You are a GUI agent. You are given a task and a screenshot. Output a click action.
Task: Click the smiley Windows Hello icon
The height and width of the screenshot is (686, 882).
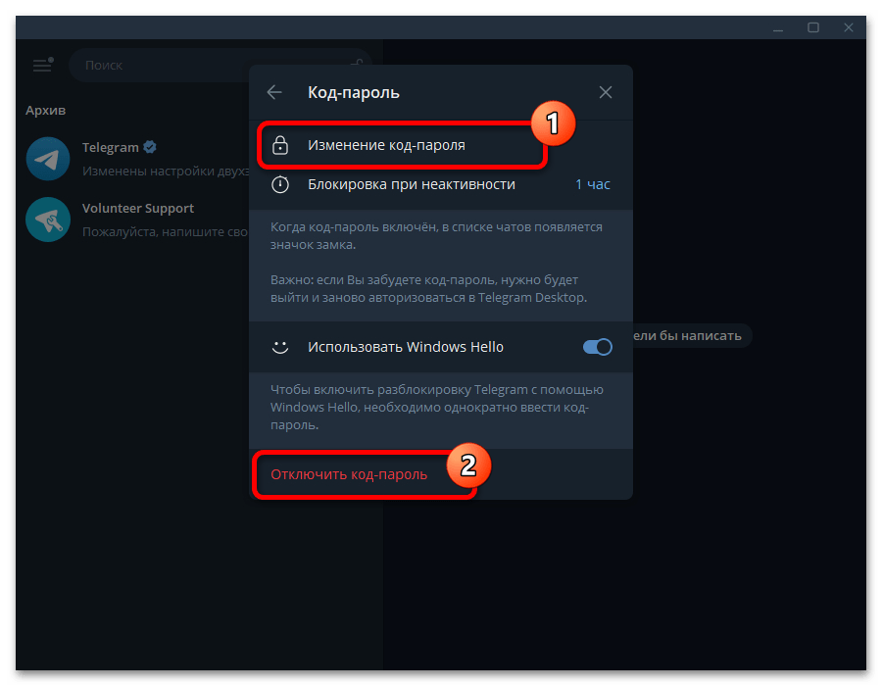[280, 347]
